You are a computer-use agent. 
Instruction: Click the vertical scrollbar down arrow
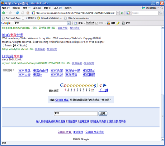[162, 140]
